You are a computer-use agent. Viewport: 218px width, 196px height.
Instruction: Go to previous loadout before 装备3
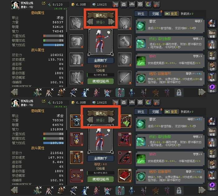[x=90, y=22]
